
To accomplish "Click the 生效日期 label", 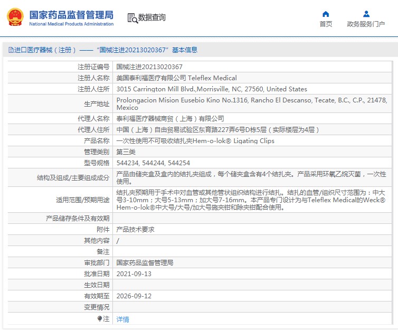I will click(97, 285).
